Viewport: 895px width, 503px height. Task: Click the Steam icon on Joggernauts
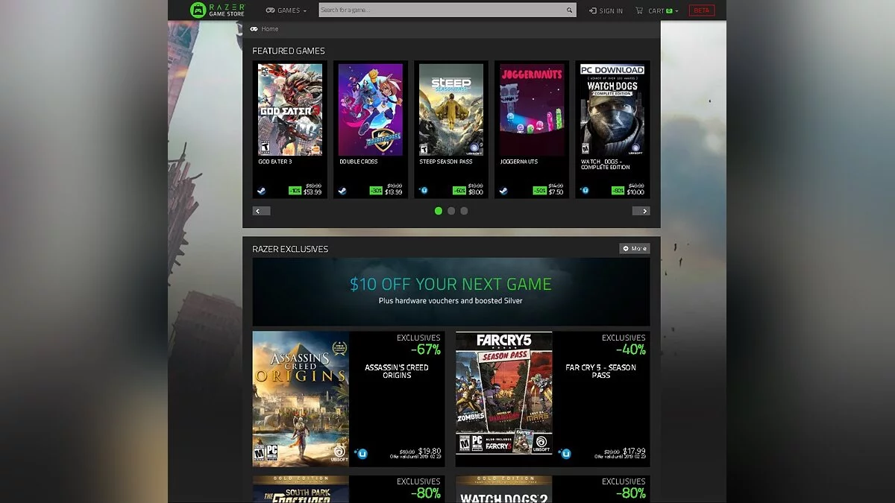pos(504,191)
